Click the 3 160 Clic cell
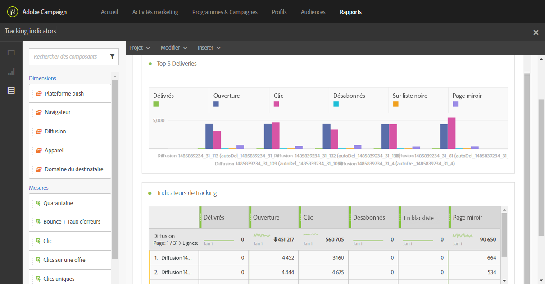 pyautogui.click(x=324, y=258)
